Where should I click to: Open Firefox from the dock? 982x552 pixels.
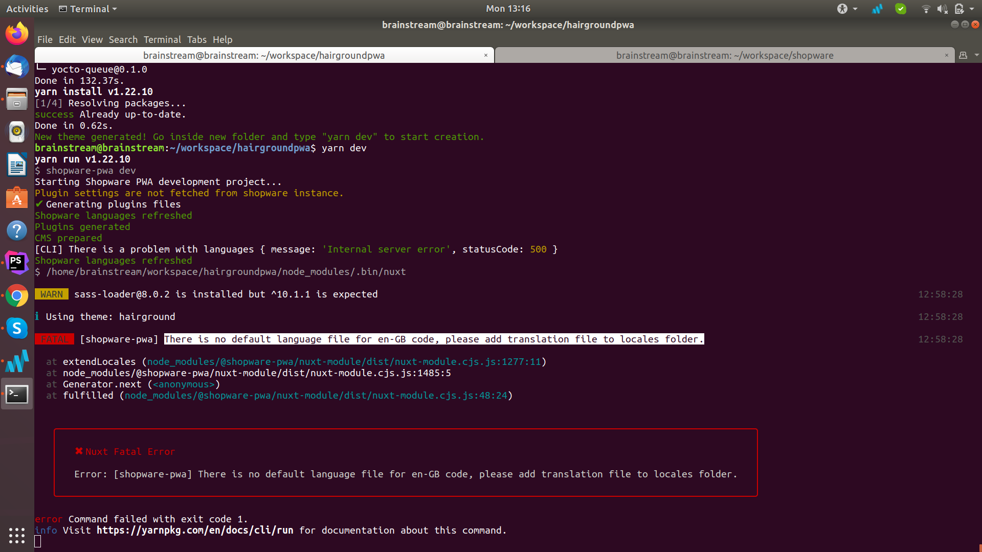click(17, 33)
